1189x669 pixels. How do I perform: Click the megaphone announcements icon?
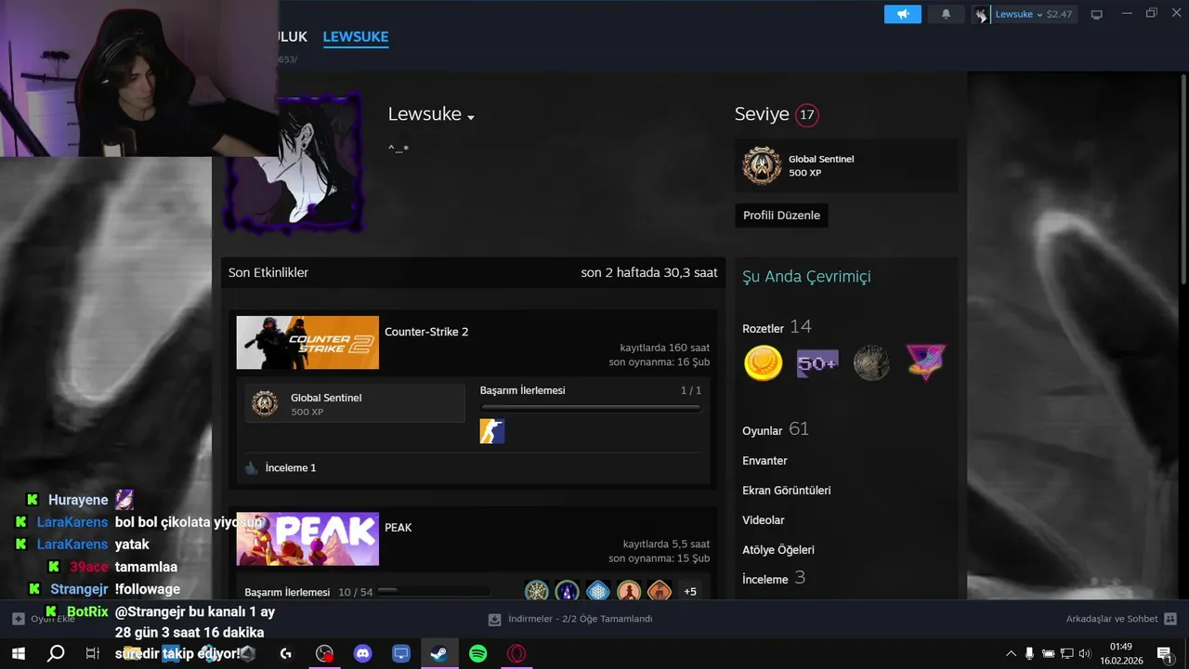[902, 14]
